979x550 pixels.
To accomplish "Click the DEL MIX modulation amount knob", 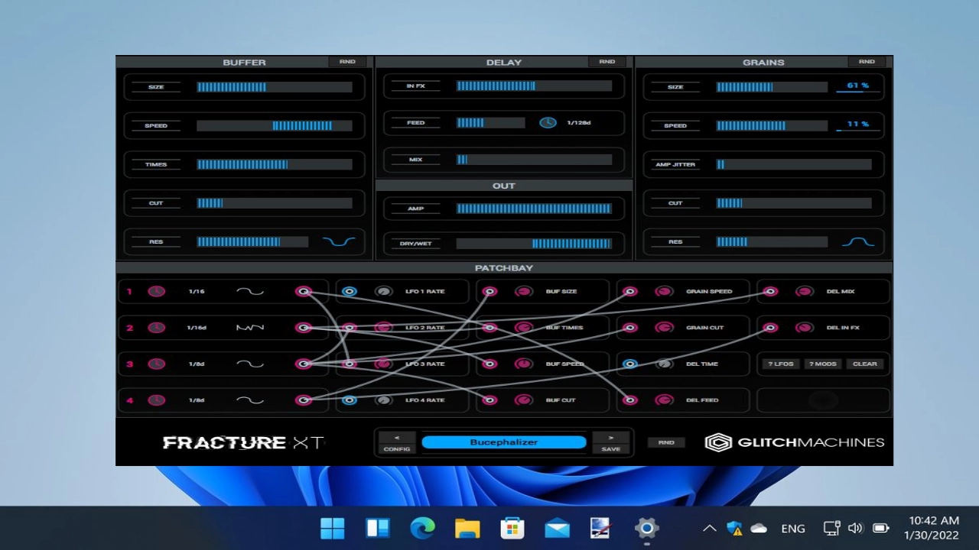I will [x=804, y=291].
